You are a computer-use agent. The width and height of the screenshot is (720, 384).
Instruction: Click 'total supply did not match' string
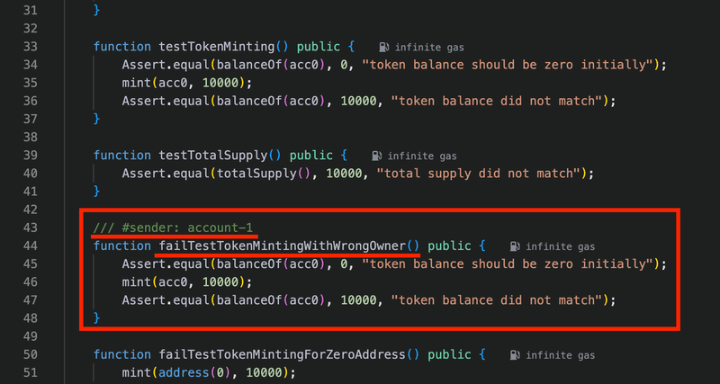click(x=479, y=174)
